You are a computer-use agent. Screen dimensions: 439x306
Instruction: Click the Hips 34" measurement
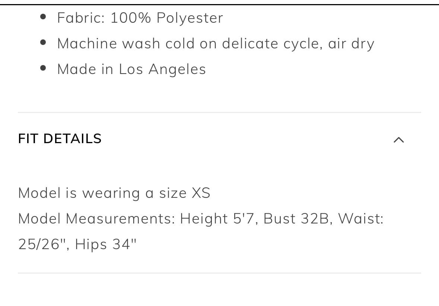[105, 244]
